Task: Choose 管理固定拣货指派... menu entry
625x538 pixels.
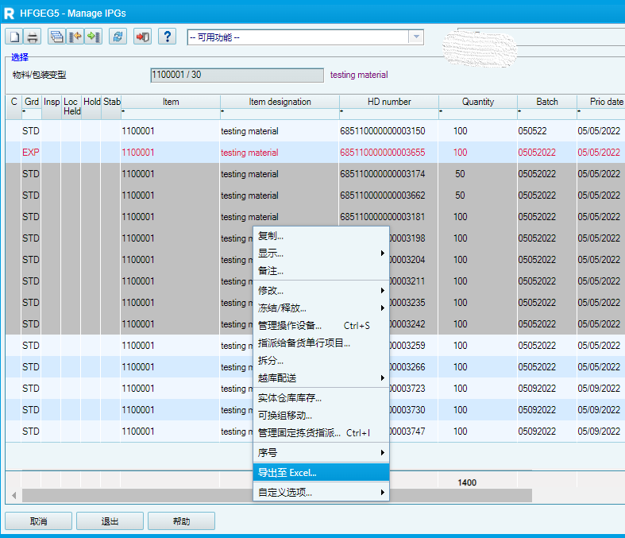Action: 322,433
